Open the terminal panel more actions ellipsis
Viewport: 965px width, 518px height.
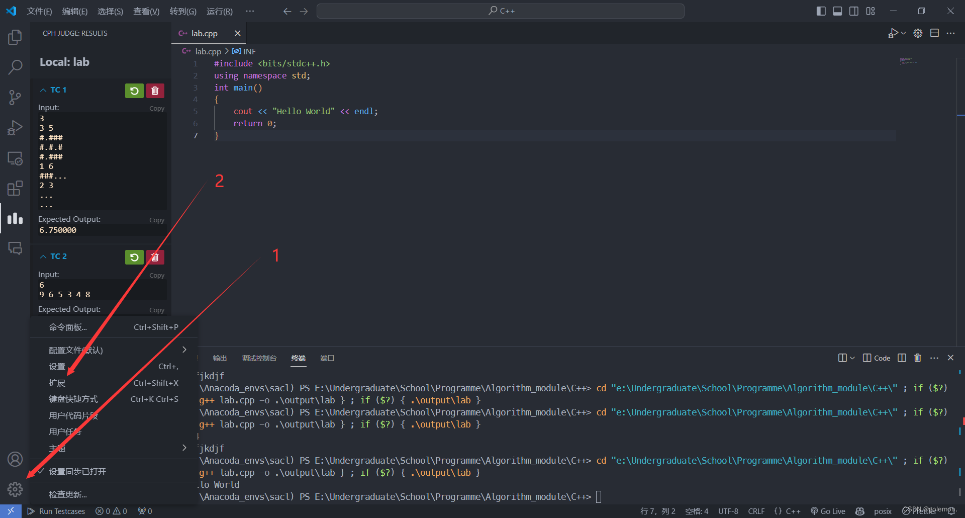pos(934,358)
